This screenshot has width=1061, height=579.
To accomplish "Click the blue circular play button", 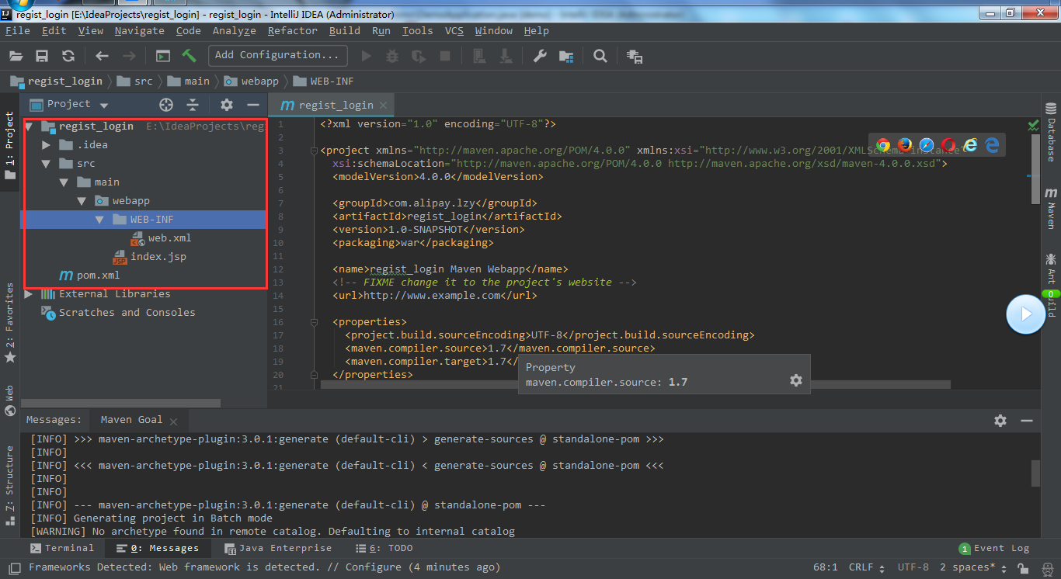I will pos(1025,314).
